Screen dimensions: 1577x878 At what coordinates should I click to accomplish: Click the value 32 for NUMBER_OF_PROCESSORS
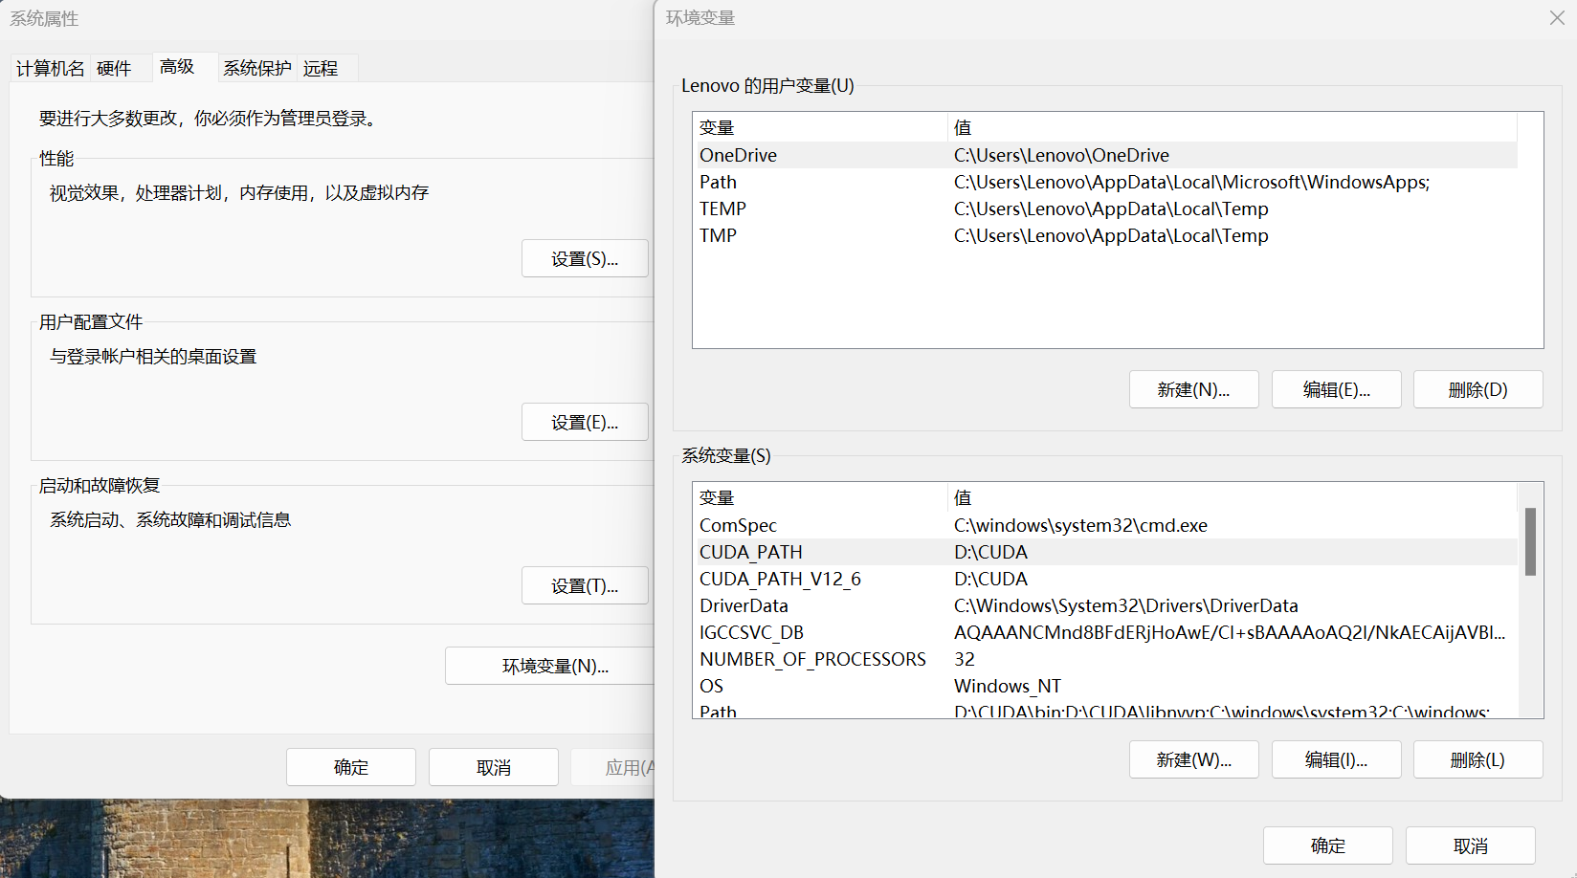[965, 659]
